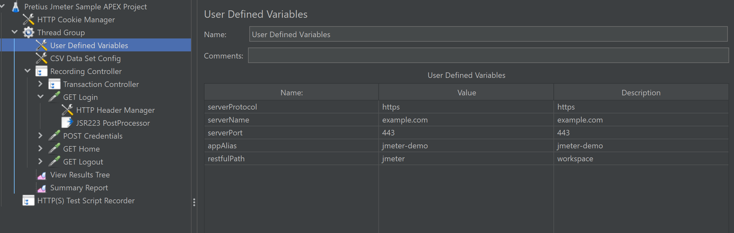Screen dimensions: 734x233
Task: Click the Test Plan flask icon
Action: coord(15,7)
